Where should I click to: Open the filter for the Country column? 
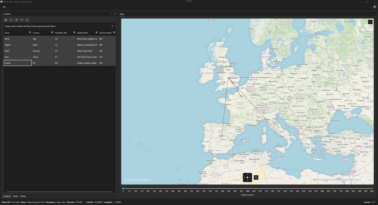coord(52,33)
